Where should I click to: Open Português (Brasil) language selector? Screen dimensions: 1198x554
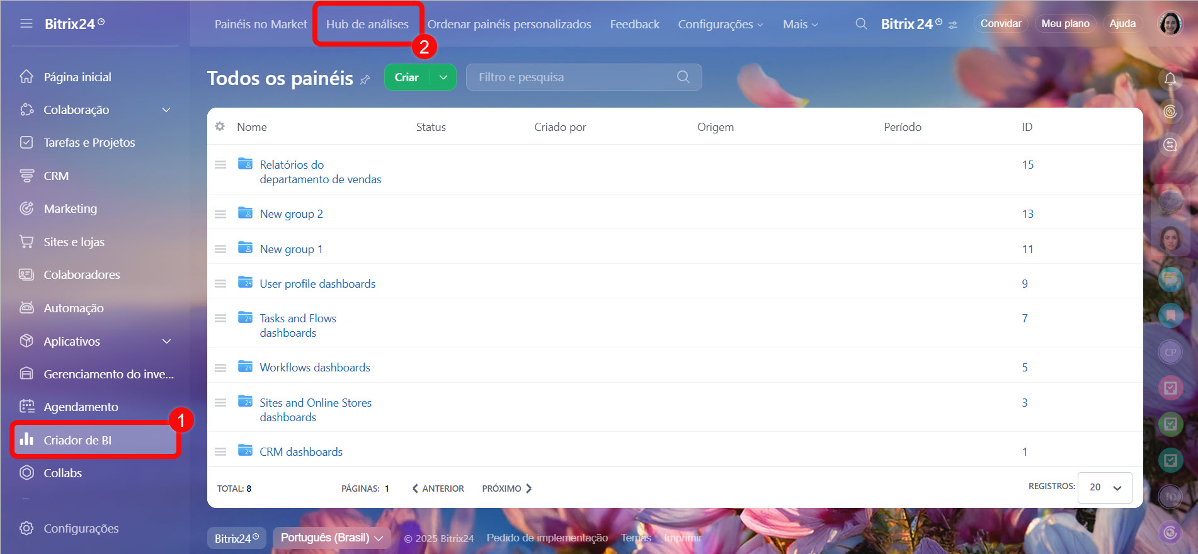tap(332, 538)
